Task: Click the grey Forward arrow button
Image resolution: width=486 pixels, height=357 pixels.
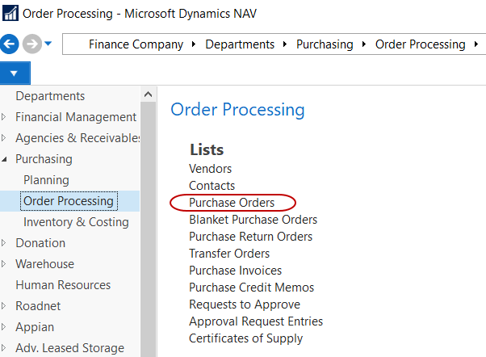Action: (x=31, y=44)
